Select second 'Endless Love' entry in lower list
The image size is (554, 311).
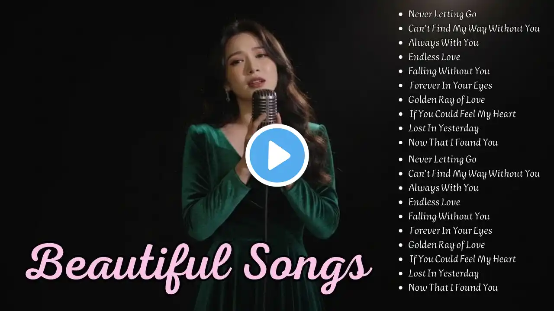click(x=434, y=202)
